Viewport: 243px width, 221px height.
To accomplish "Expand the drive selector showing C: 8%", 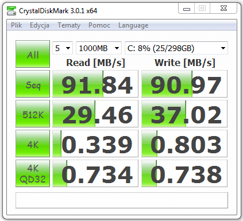I will click(x=176, y=48).
